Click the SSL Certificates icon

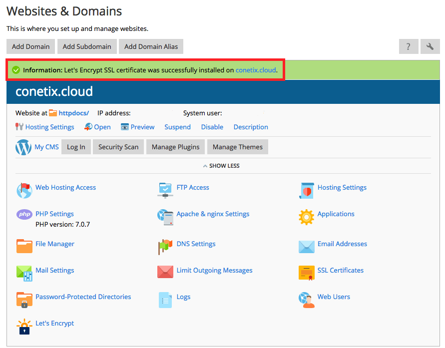[x=306, y=272]
